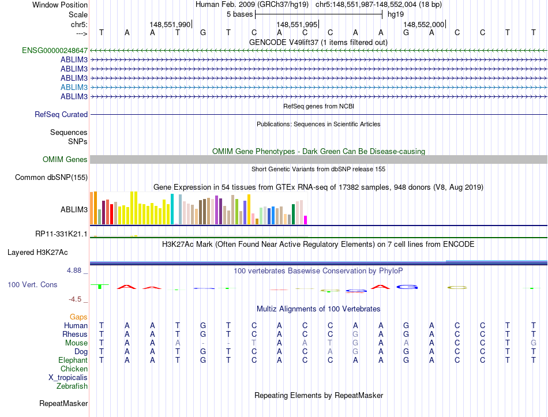
Task: Click the ENSG00000248647 gene label
Action: click(x=55, y=51)
